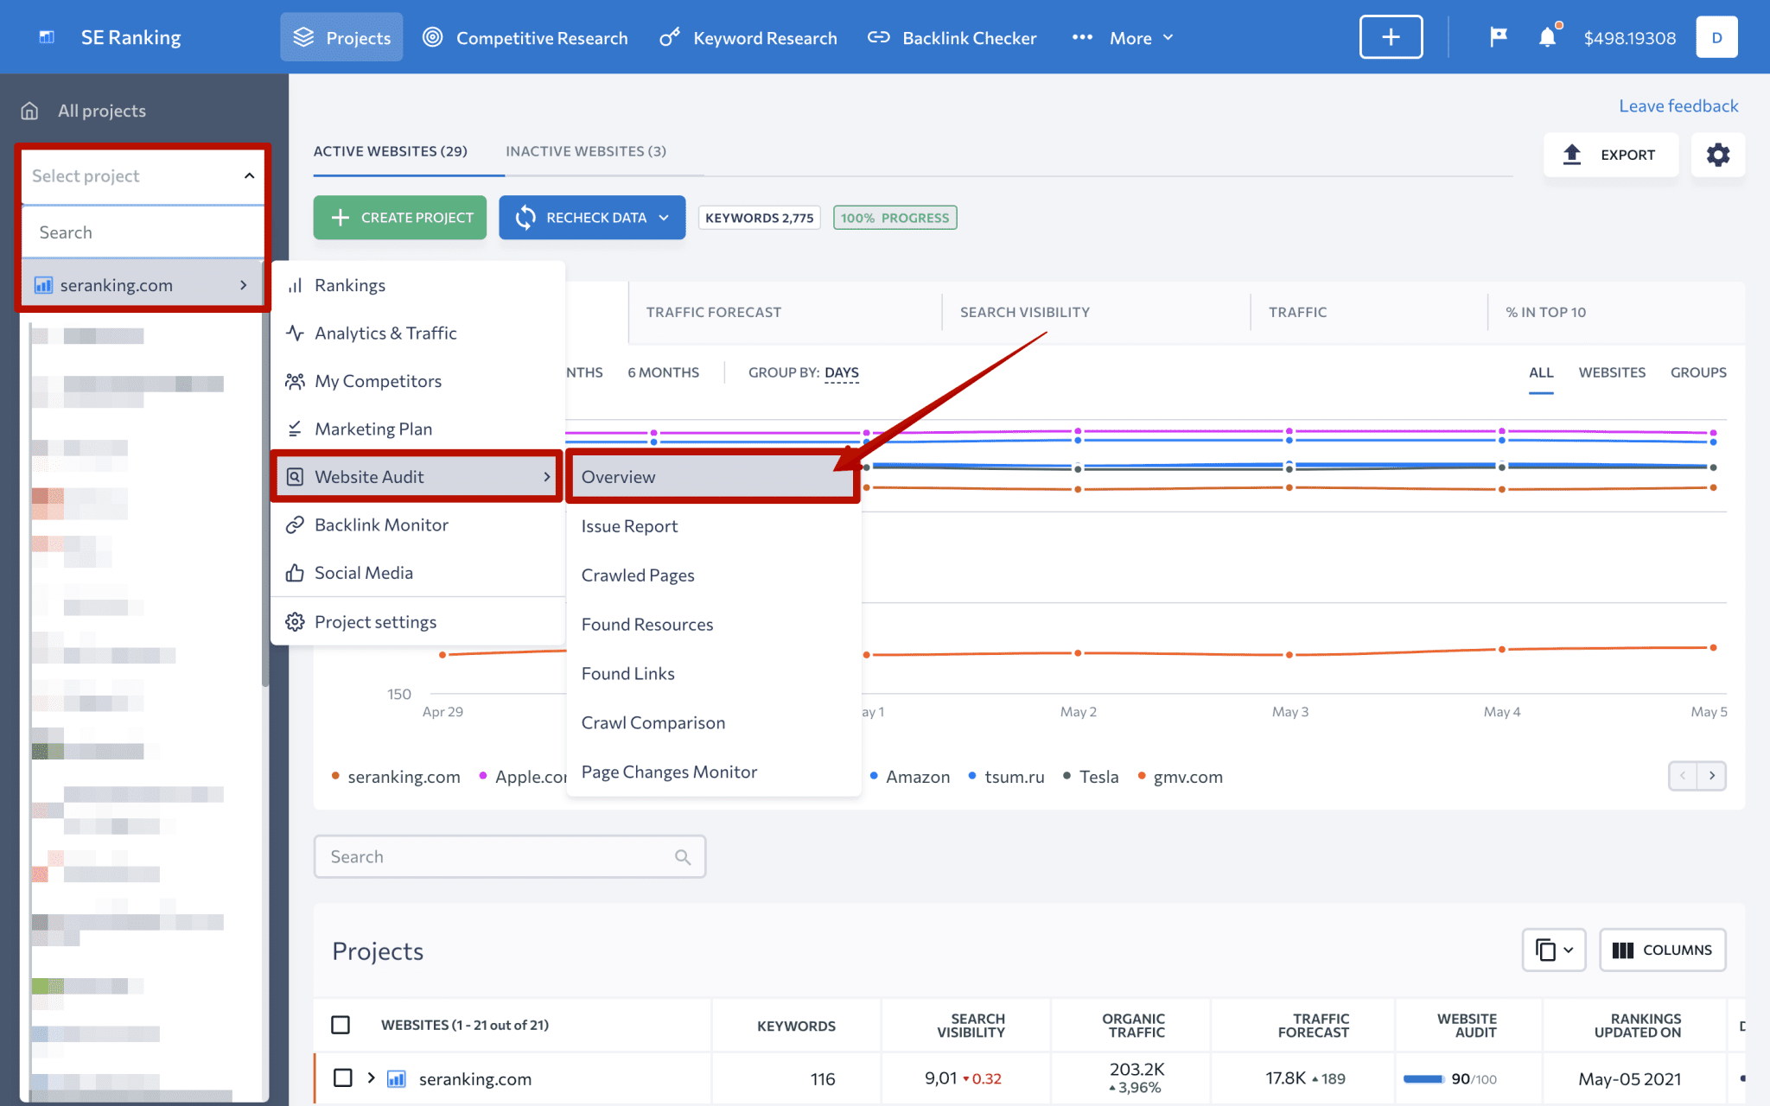Click the All projects home icon
The image size is (1770, 1106).
click(30, 111)
